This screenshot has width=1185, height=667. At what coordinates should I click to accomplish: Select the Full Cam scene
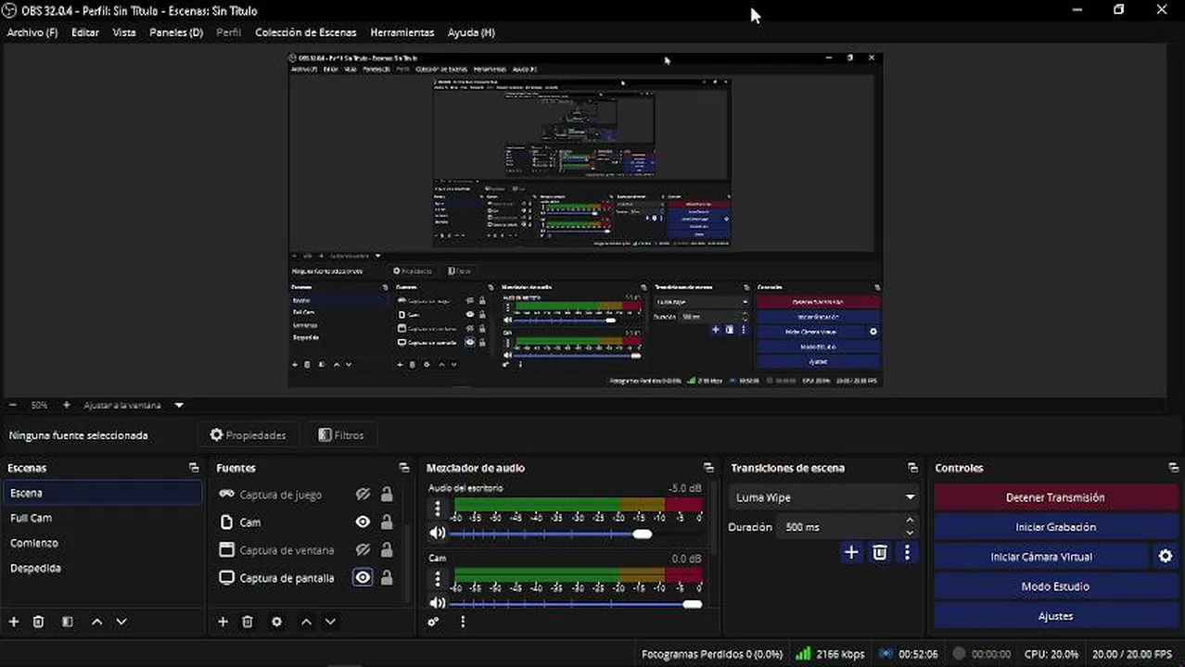pos(103,518)
